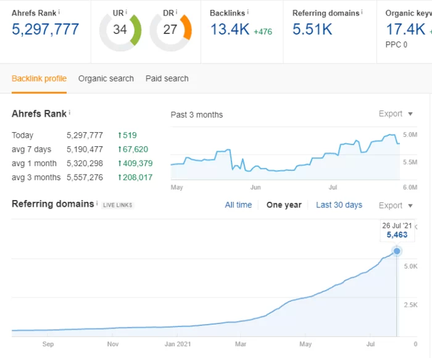Select the One year range
432x358 pixels.
[x=284, y=205]
